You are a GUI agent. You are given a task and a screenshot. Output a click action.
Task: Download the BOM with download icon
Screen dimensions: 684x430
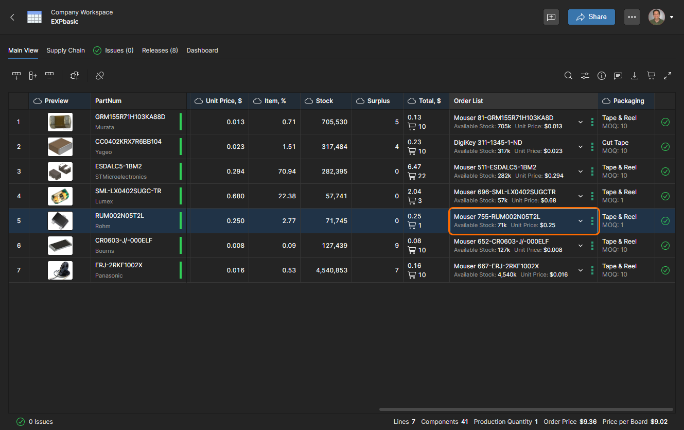pos(635,76)
